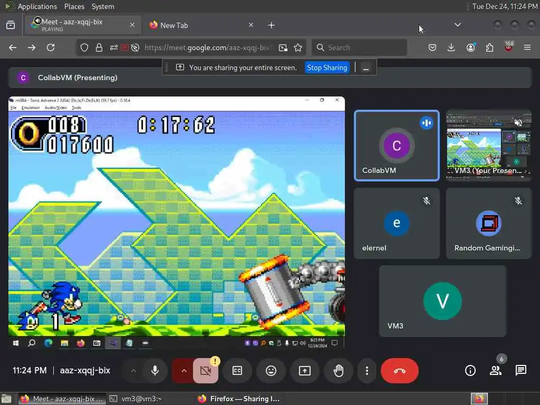Click CollabVM (Presenting) label
This screenshot has height=405, width=540.
coord(78,78)
